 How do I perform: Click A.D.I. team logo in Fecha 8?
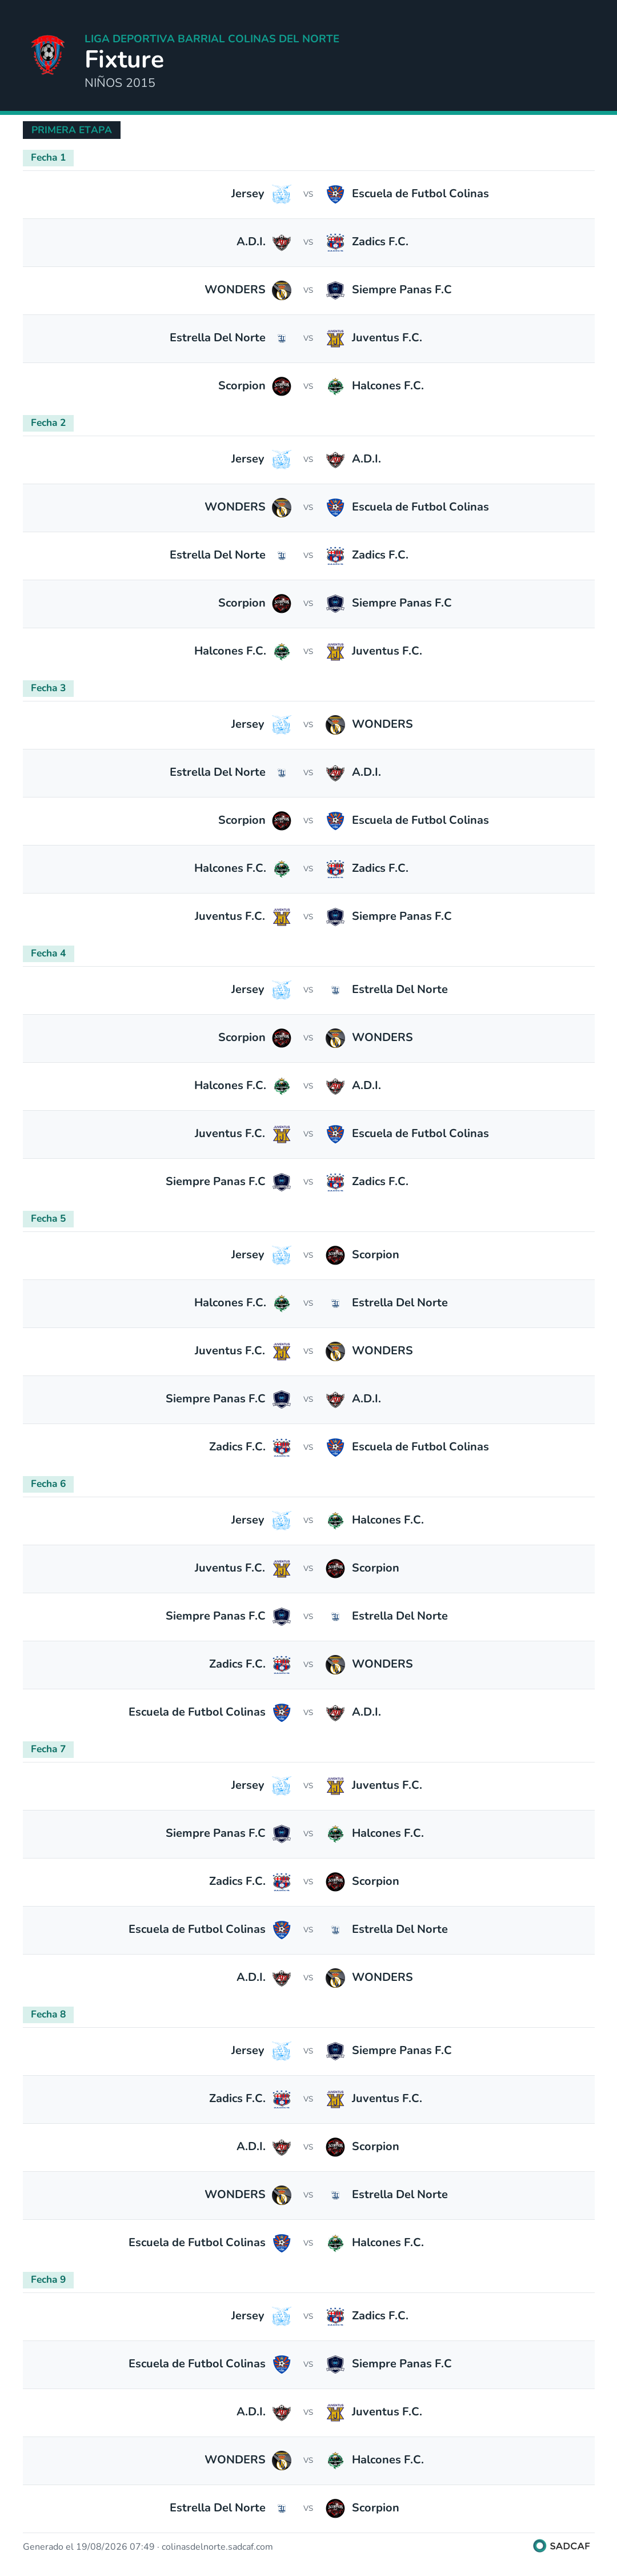tap(282, 2146)
